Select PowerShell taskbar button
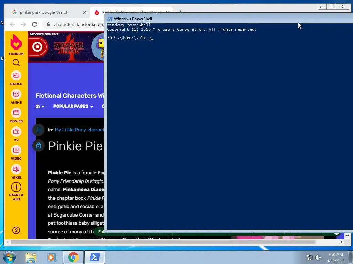 95,257
